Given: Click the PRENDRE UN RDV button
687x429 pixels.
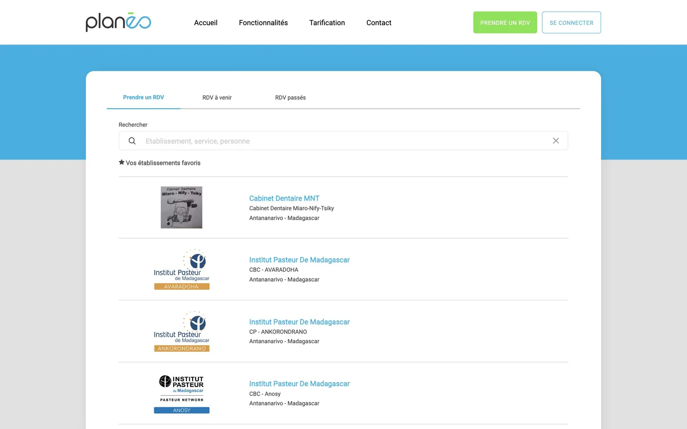Looking at the screenshot, I should click(x=505, y=22).
